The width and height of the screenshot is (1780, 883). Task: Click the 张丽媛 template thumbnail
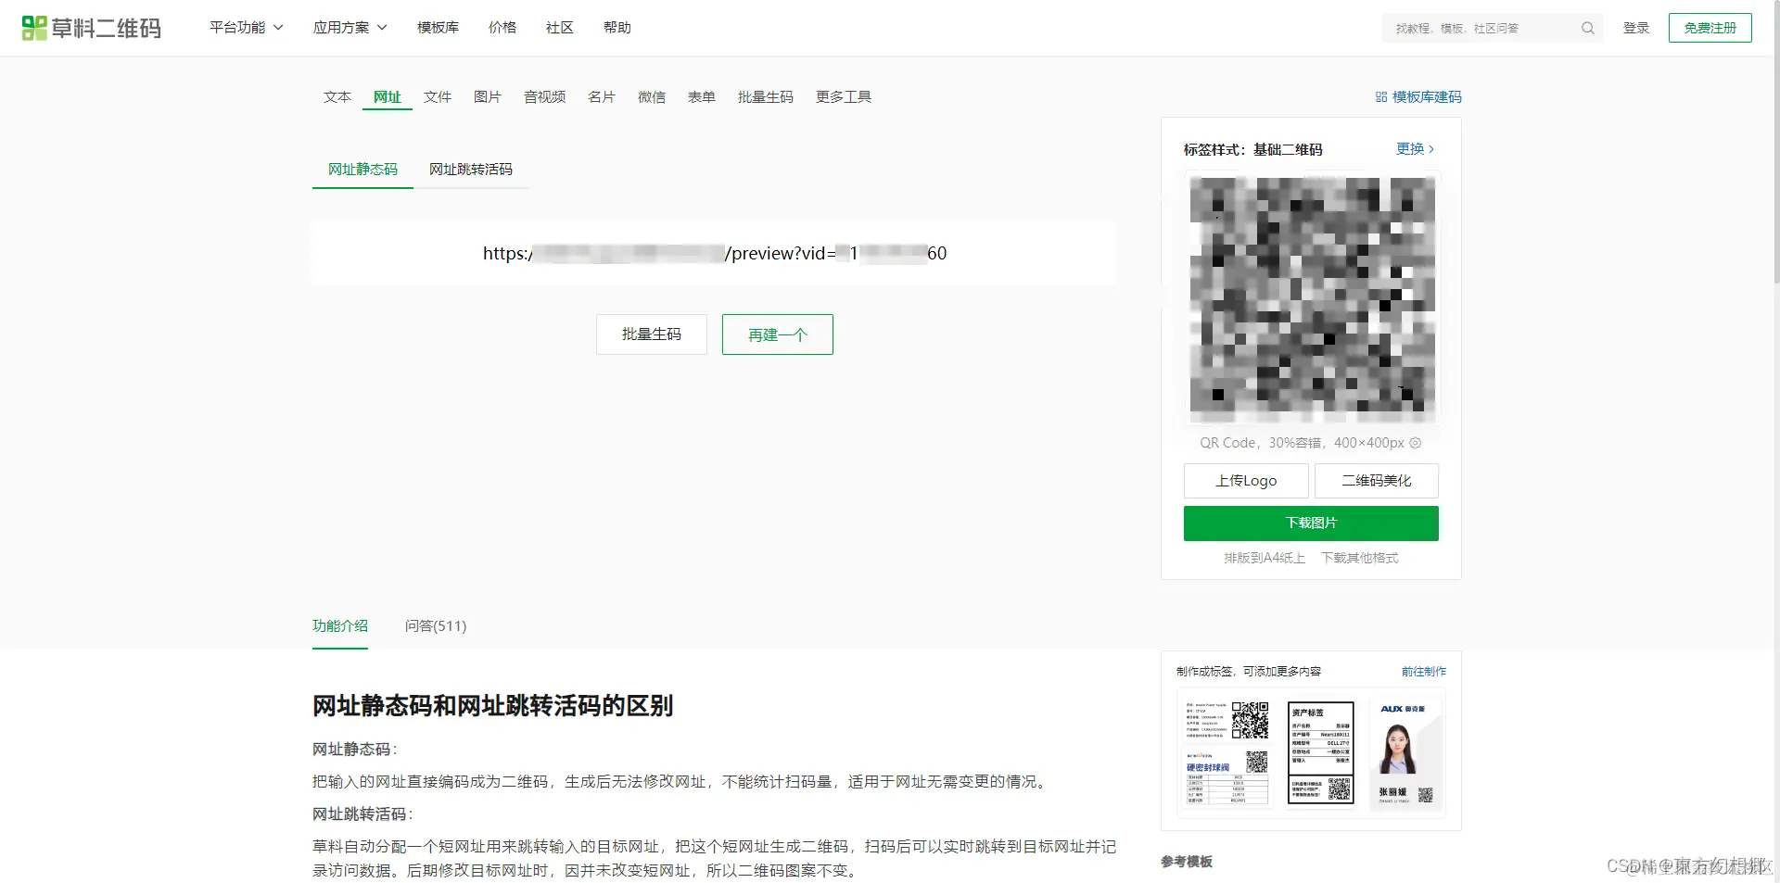coord(1405,753)
